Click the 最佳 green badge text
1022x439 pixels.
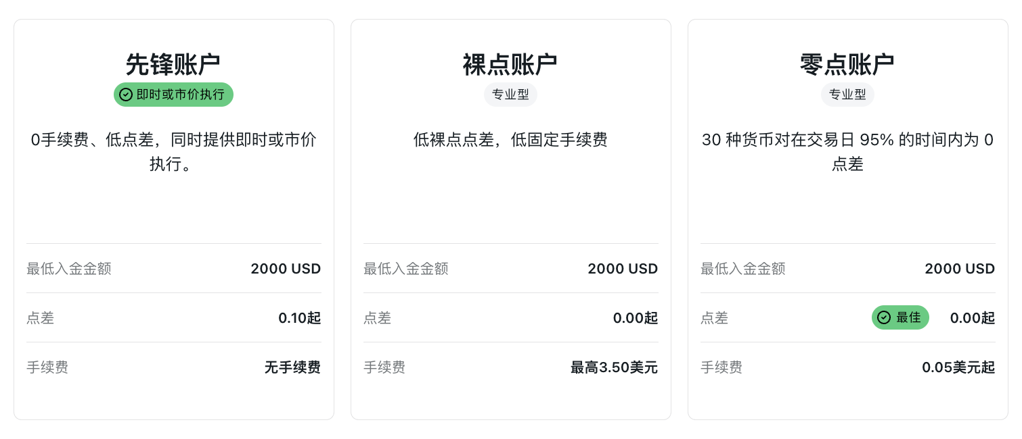908,317
